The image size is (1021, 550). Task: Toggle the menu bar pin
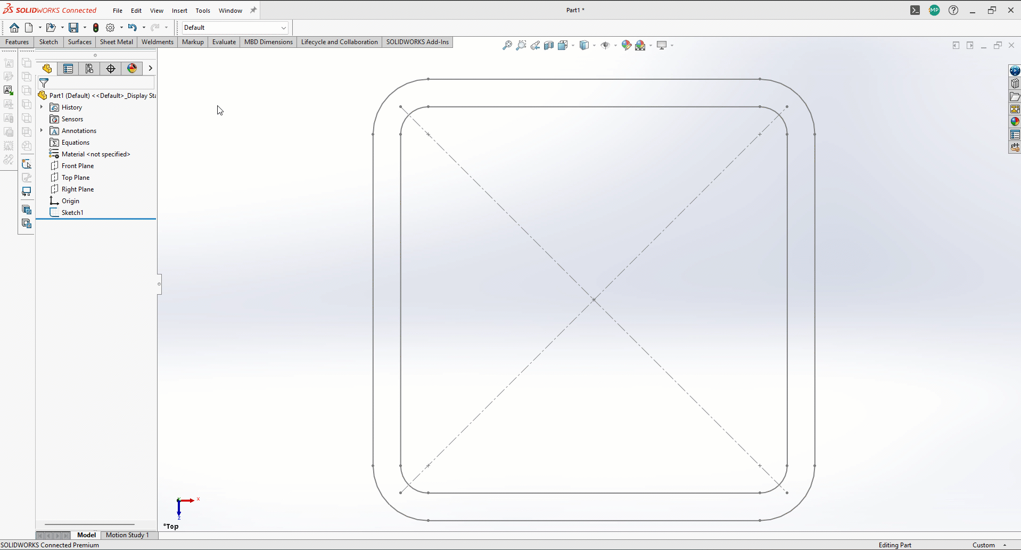pyautogui.click(x=253, y=10)
